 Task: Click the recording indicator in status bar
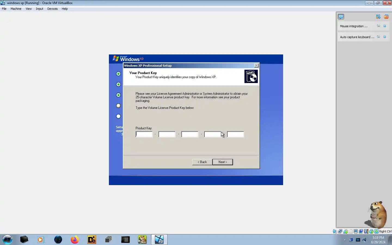361,231
